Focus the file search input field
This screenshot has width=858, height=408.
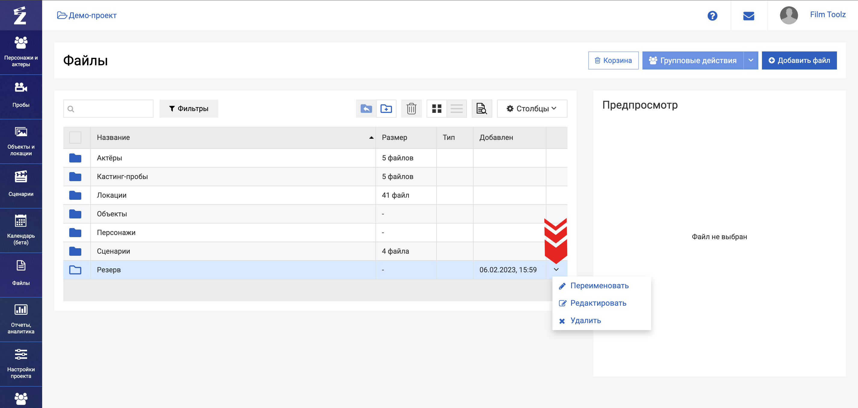[x=108, y=109]
